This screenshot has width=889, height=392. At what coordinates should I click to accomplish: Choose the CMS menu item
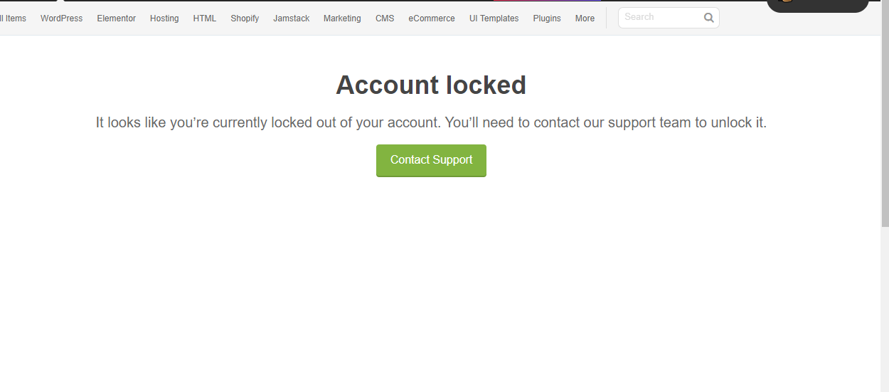pos(385,18)
